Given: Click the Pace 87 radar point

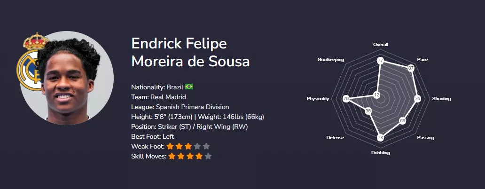Looking at the screenshot, I should click(411, 68).
